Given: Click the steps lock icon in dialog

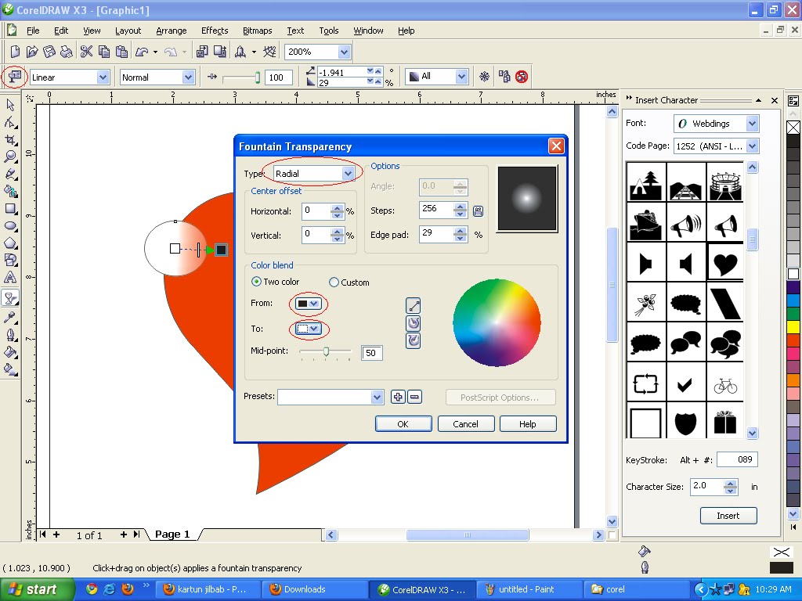Looking at the screenshot, I should point(479,211).
